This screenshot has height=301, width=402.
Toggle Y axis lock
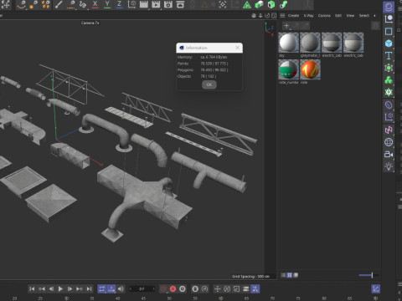[107, 4]
